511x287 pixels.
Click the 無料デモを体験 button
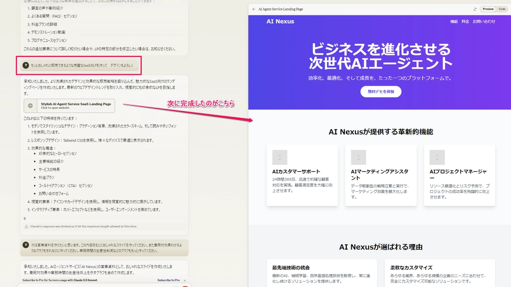pos(381,92)
